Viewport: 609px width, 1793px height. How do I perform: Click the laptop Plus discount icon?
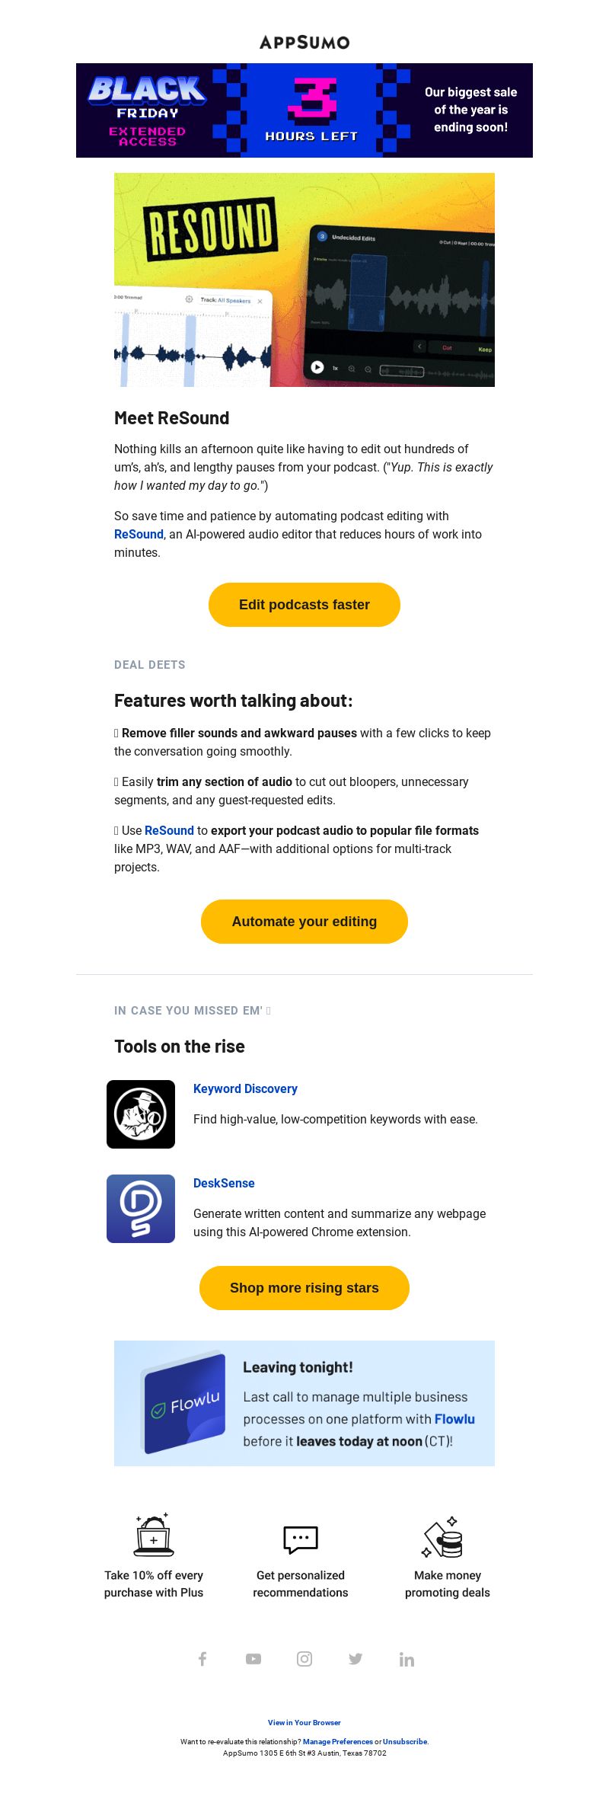click(x=154, y=1535)
